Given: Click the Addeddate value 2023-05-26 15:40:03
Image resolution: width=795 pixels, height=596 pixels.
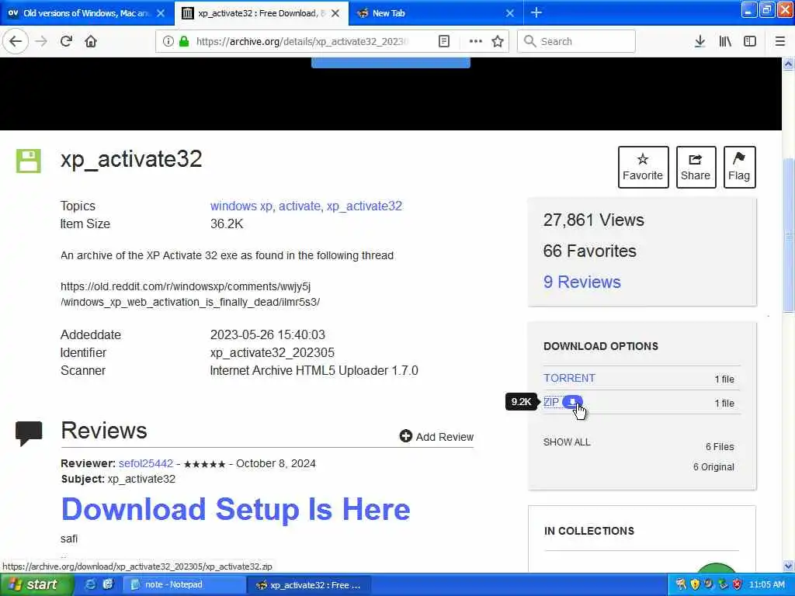Looking at the screenshot, I should (268, 334).
